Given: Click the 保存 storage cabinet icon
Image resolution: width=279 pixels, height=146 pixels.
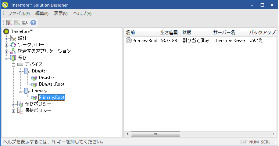Looking at the screenshot, I should 13,58.
